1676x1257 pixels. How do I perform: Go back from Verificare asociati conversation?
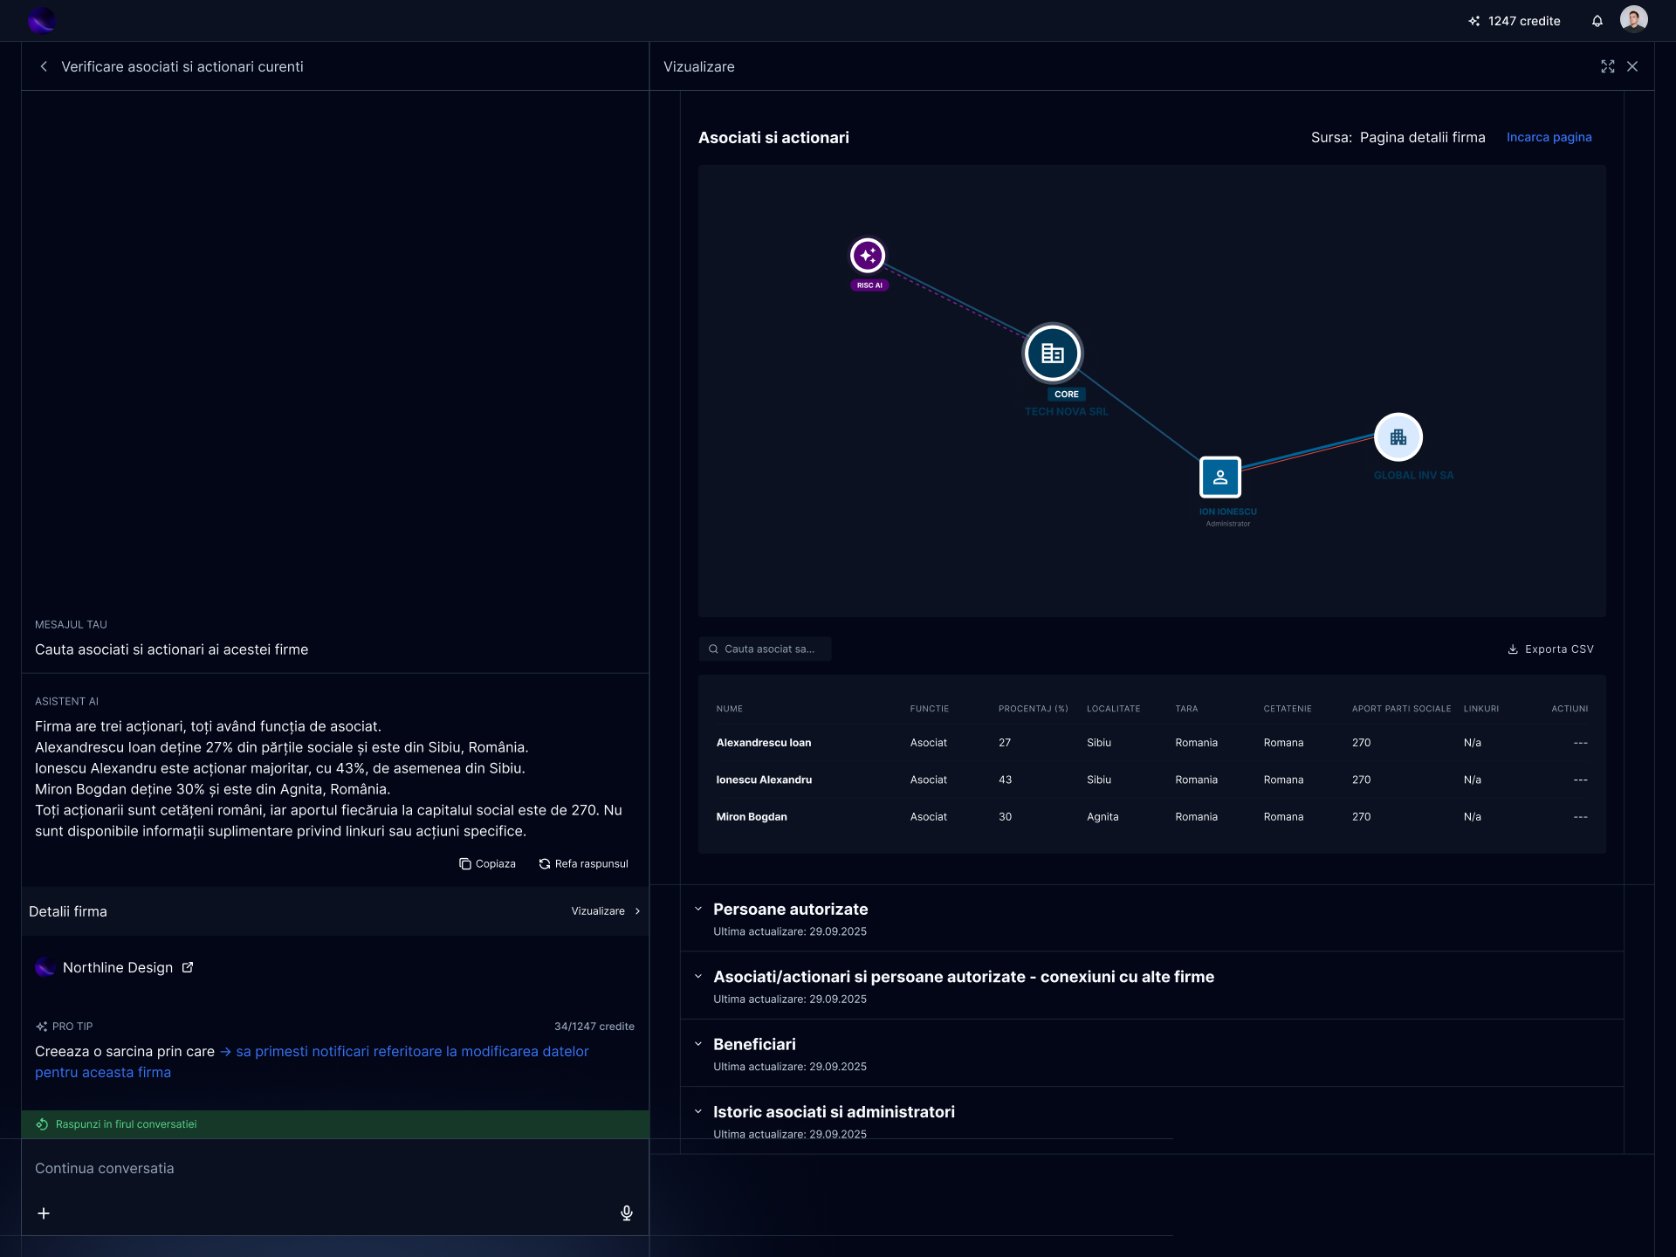point(44,66)
